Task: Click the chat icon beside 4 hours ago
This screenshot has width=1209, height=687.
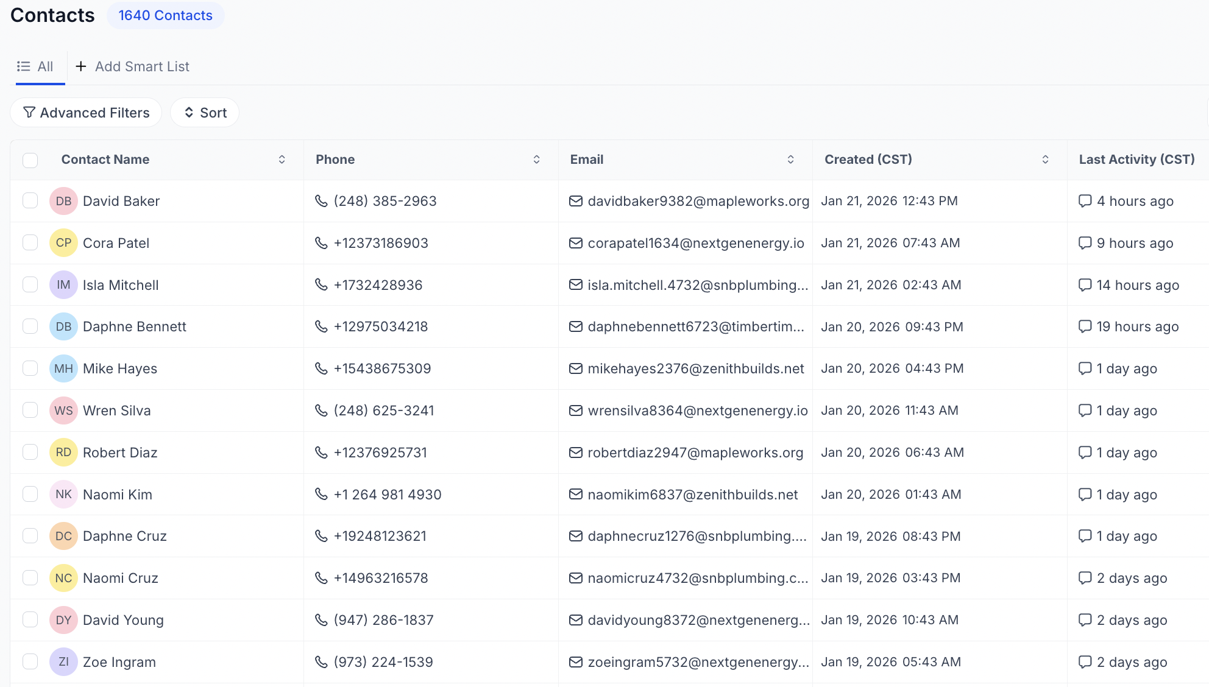Action: [1085, 201]
